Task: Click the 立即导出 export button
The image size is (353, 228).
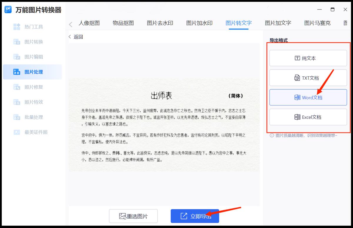Action: pos(195,216)
